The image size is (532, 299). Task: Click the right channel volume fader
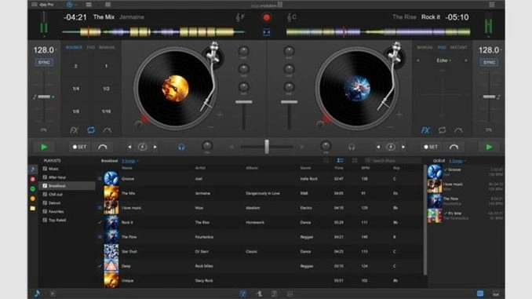(289, 102)
